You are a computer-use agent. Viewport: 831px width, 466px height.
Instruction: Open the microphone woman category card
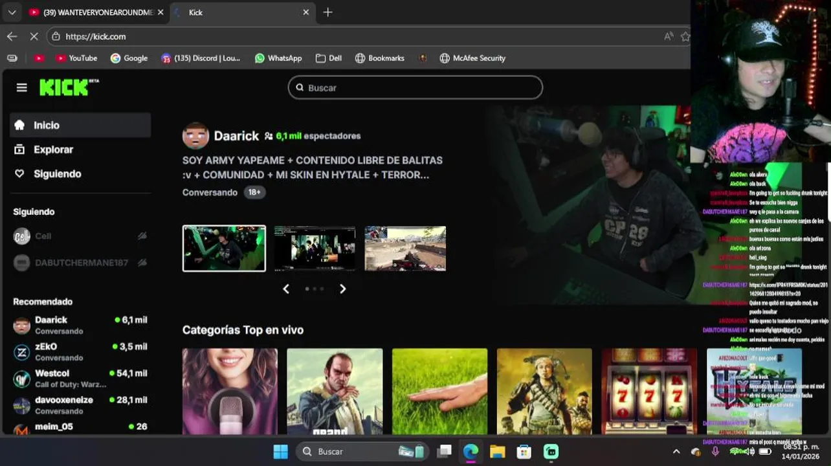pyautogui.click(x=230, y=392)
